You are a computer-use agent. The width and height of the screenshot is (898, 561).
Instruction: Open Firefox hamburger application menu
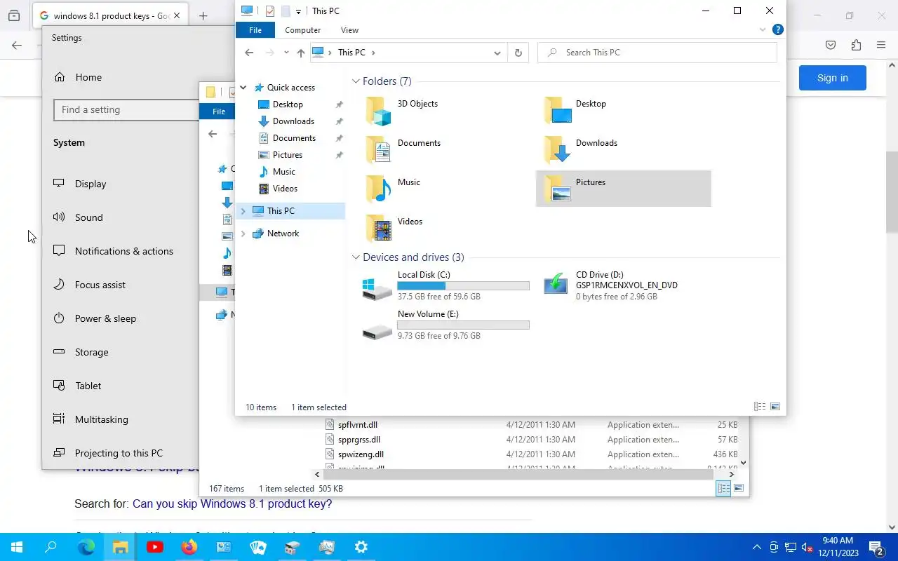[881, 45]
